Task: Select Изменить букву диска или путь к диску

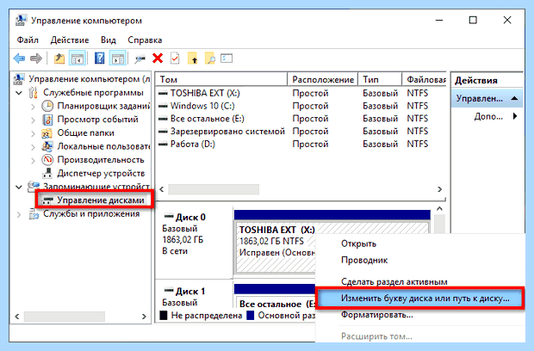Action: pos(419,299)
